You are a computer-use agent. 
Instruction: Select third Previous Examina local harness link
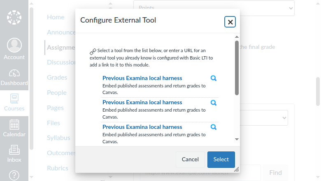coord(142,127)
